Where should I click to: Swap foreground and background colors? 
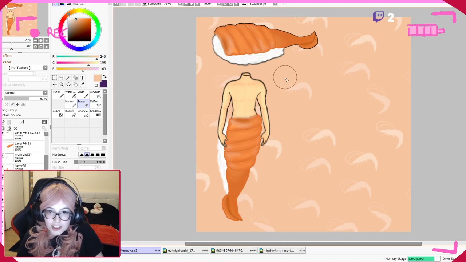(104, 76)
